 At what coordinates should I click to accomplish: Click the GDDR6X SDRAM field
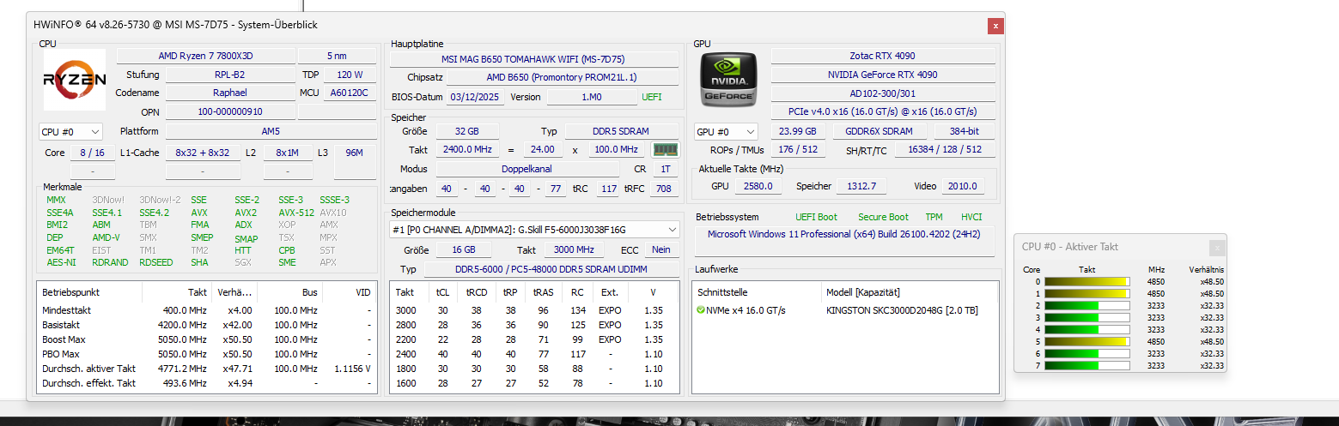879,131
